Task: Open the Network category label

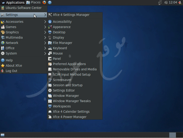Action: [12, 43]
